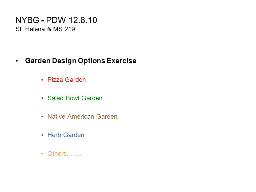Image resolution: width=256 pixels, height=192 pixels.
Task: Click the brown bullet before Native American Garden
Action: click(x=42, y=117)
